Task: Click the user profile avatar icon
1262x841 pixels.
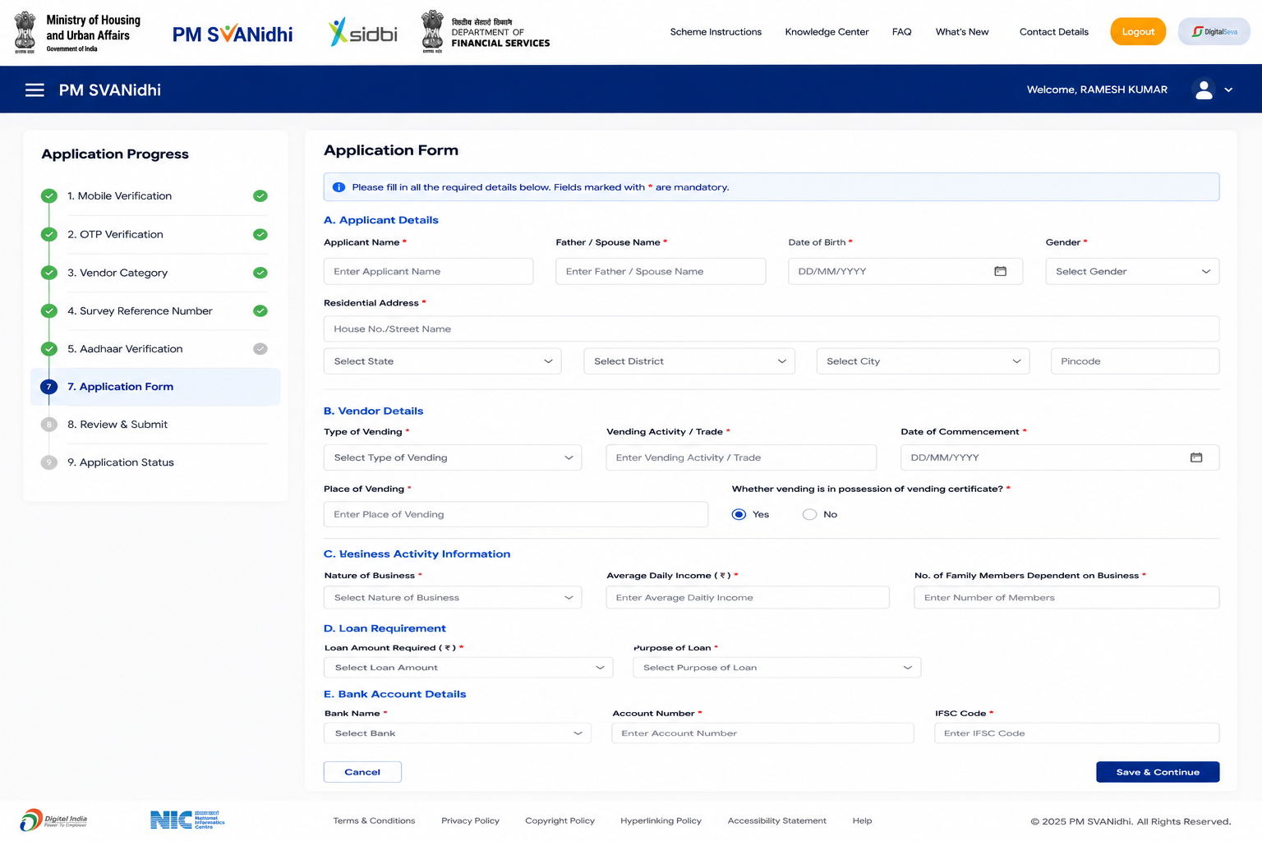Action: [x=1204, y=90]
